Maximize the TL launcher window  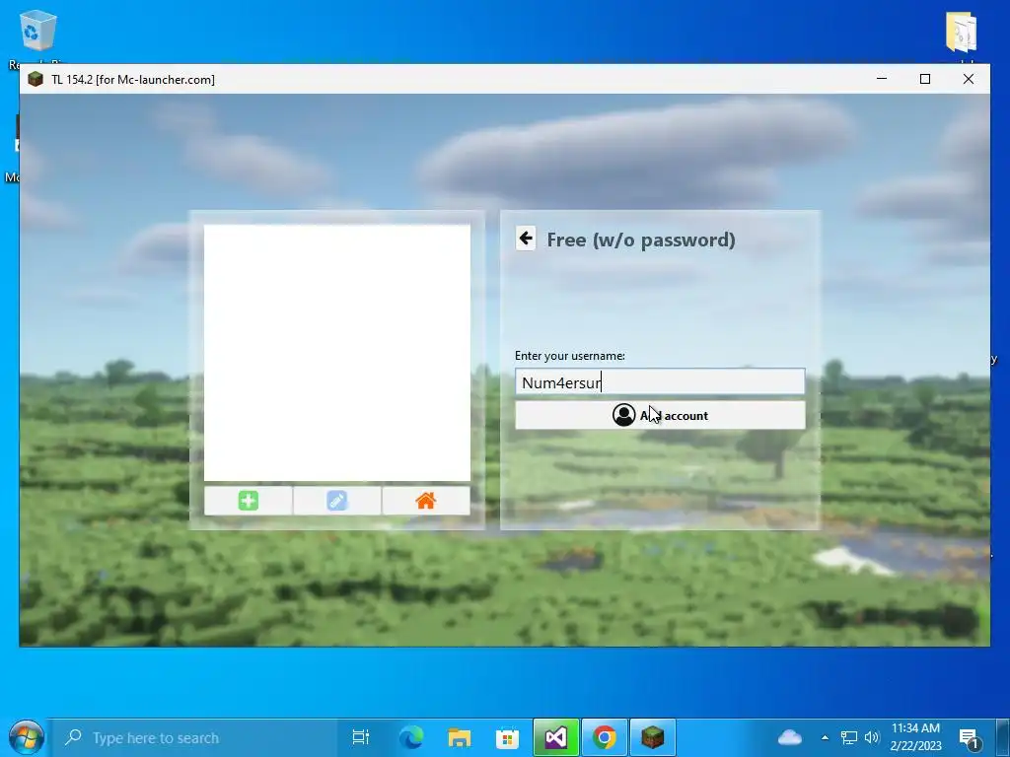[x=925, y=79]
